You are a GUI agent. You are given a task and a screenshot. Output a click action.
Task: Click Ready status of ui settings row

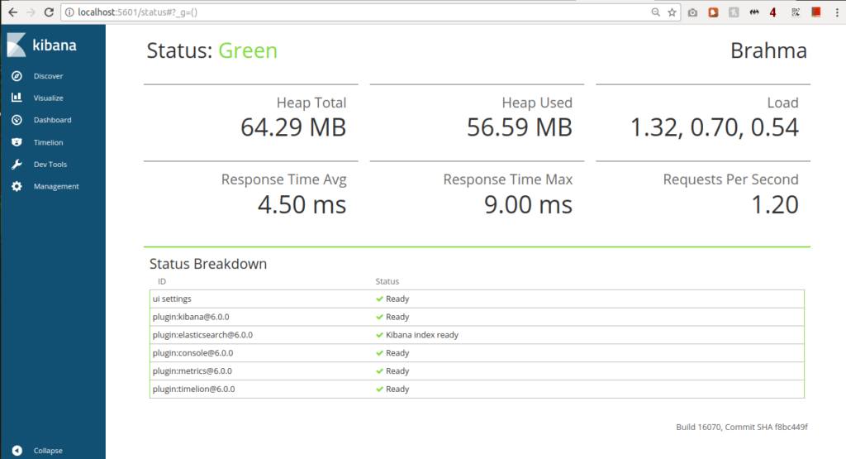397,299
